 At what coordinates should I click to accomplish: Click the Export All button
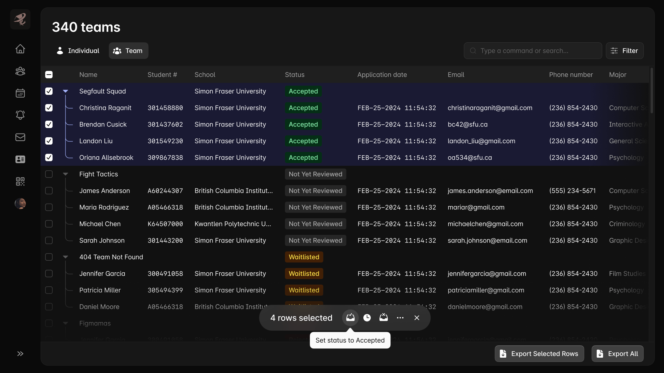pyautogui.click(x=618, y=354)
